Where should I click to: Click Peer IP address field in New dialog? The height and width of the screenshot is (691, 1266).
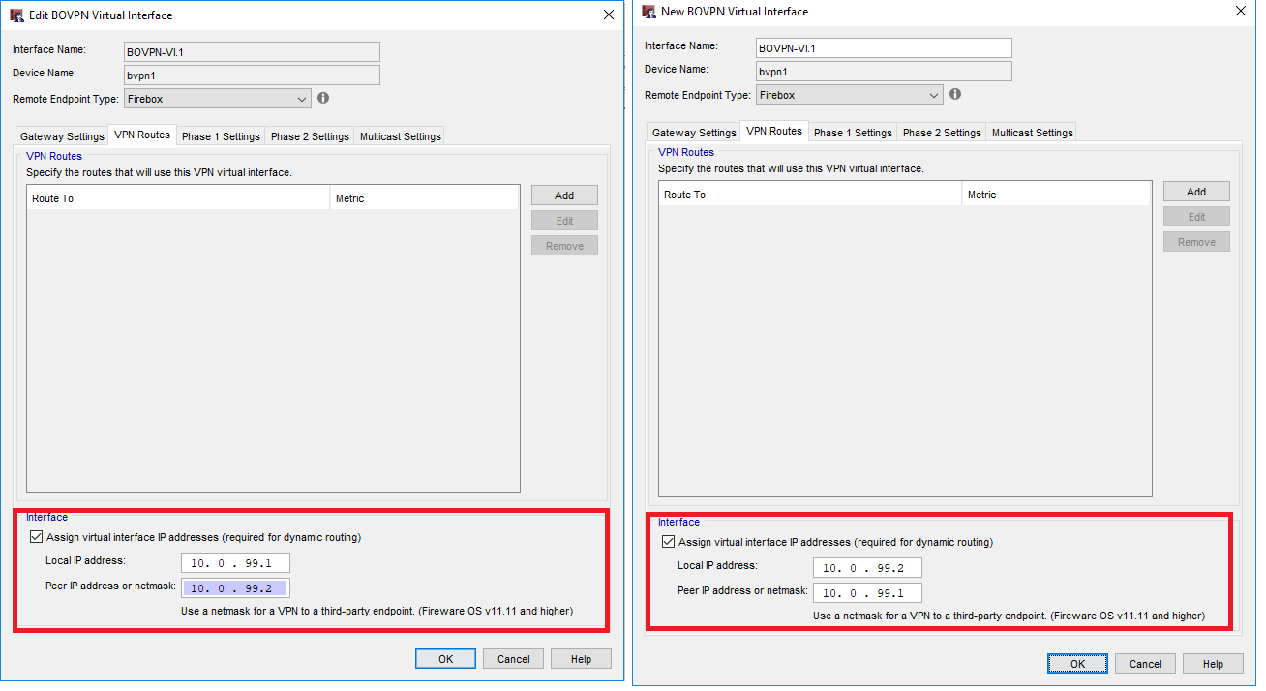pyautogui.click(x=866, y=592)
